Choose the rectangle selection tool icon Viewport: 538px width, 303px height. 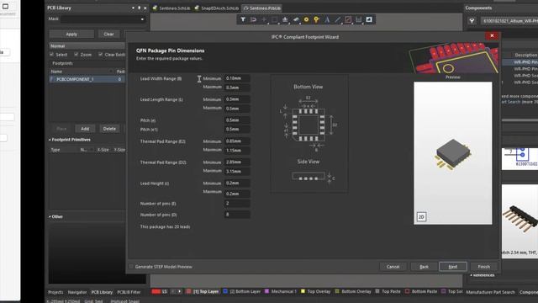click(275, 19)
